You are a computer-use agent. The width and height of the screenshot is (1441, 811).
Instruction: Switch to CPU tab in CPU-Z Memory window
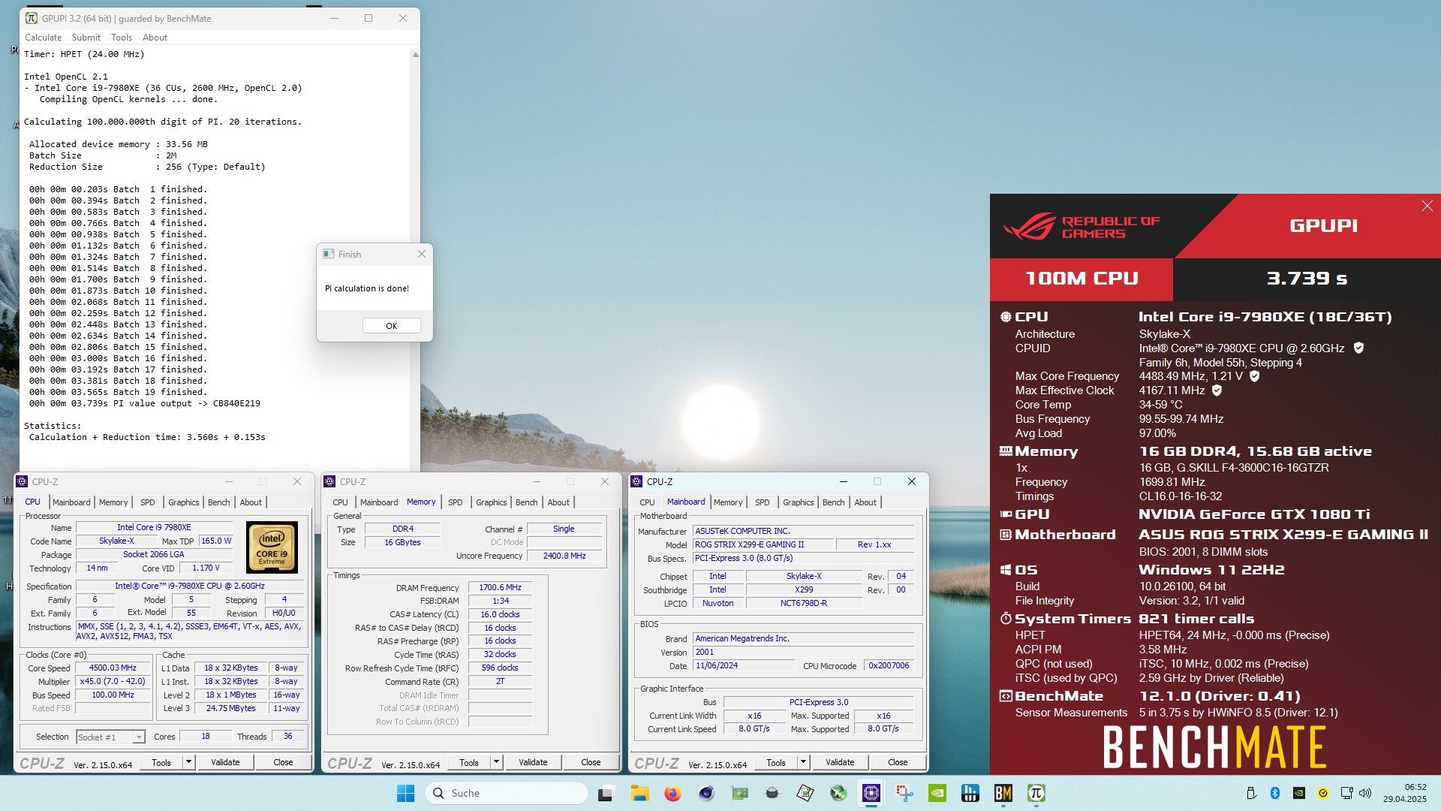point(340,502)
